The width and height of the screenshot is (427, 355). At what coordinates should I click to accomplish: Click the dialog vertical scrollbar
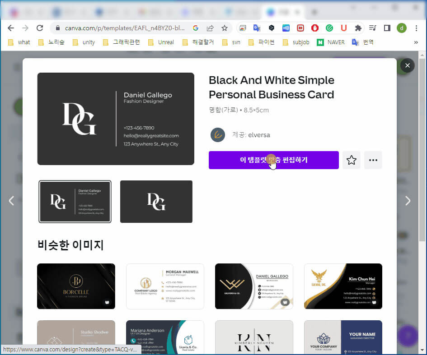pyautogui.click(x=422, y=150)
